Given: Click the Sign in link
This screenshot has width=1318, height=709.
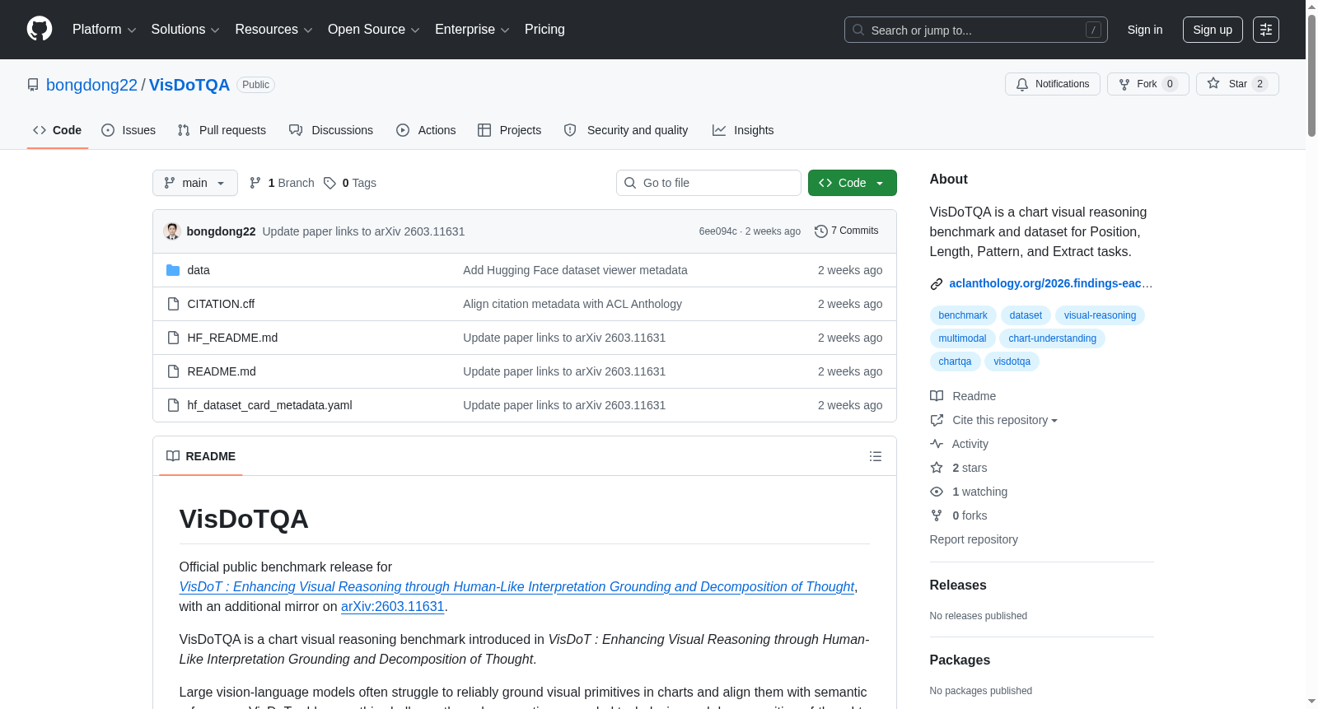Looking at the screenshot, I should click(1145, 30).
